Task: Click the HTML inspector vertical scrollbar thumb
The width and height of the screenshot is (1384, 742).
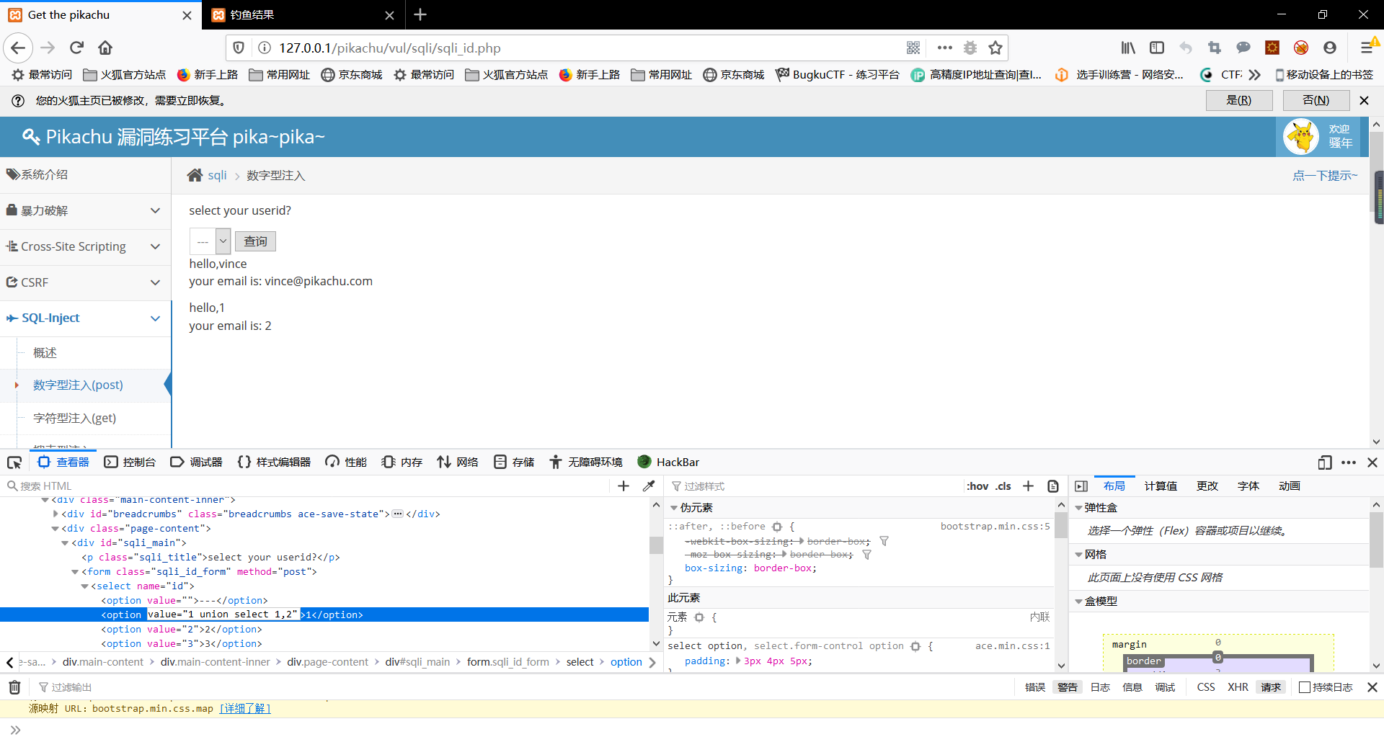Action: click(656, 545)
